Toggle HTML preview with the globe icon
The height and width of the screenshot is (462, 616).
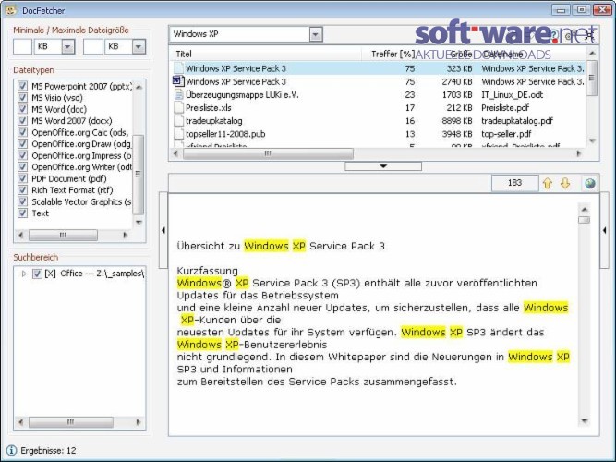coord(589,183)
